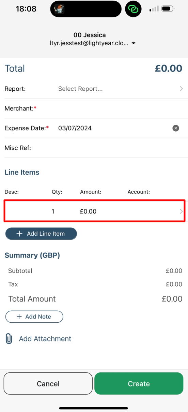Tap the plus icon on Add Line Item

coord(19,234)
